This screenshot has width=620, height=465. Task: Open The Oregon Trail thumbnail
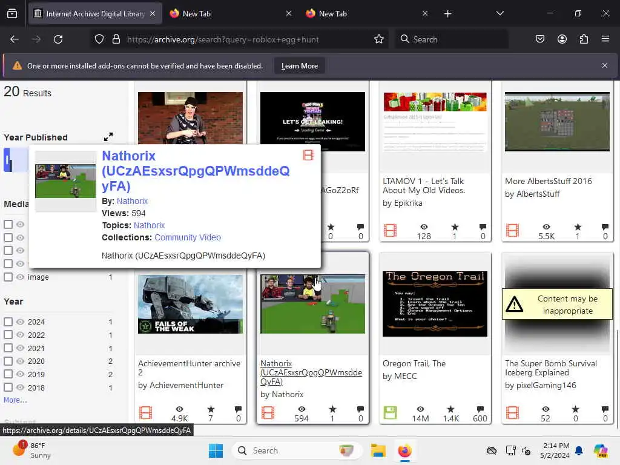435,304
